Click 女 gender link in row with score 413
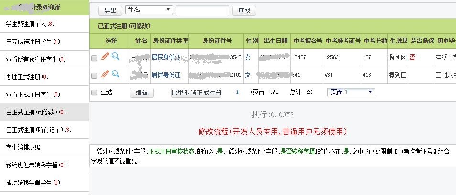This screenshot has width=456, height=195. coord(248,75)
